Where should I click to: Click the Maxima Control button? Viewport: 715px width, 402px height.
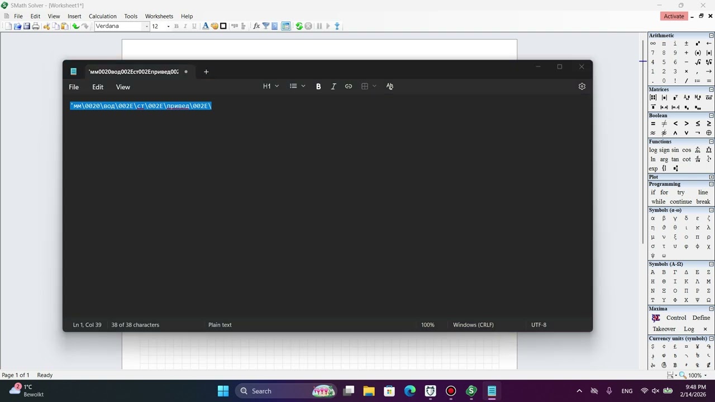(x=676, y=318)
